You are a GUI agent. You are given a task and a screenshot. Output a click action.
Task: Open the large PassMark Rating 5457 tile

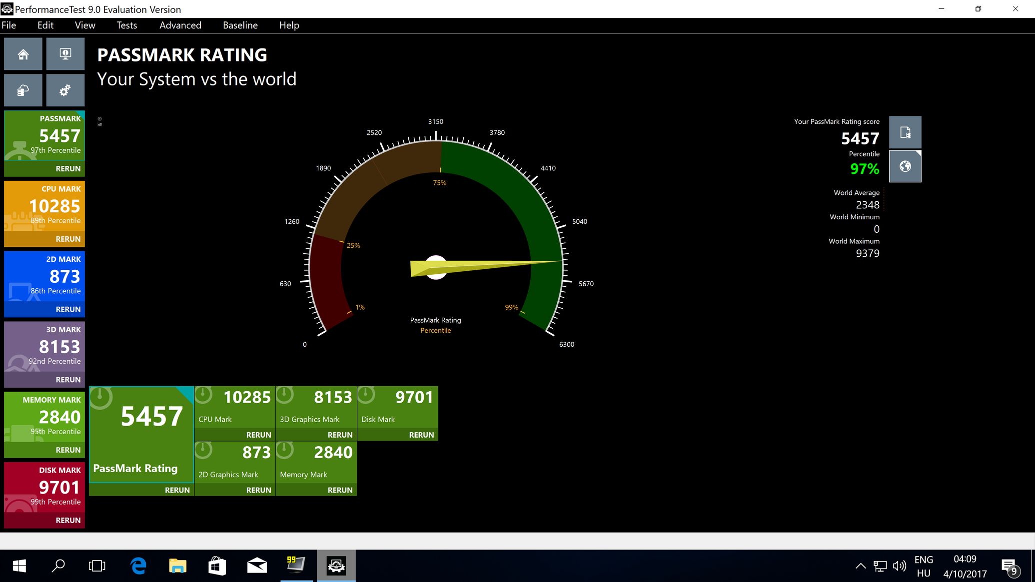pos(141,434)
